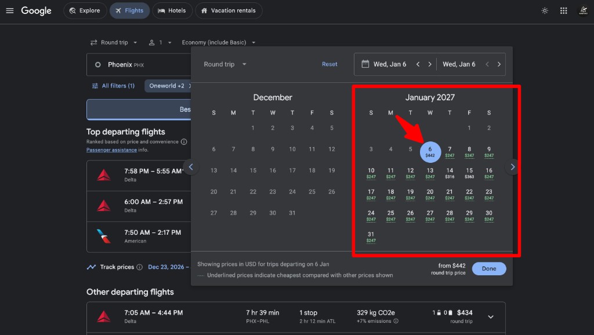Show the previous month in the calendar
Viewport: 594px width, 335px height.
coord(191,167)
